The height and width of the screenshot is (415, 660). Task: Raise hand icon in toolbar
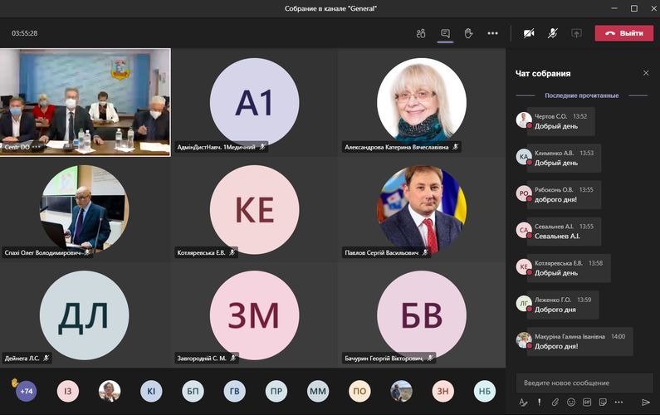(468, 33)
